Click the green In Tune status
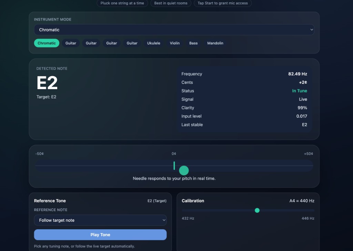The width and height of the screenshot is (353, 251). [x=299, y=91]
